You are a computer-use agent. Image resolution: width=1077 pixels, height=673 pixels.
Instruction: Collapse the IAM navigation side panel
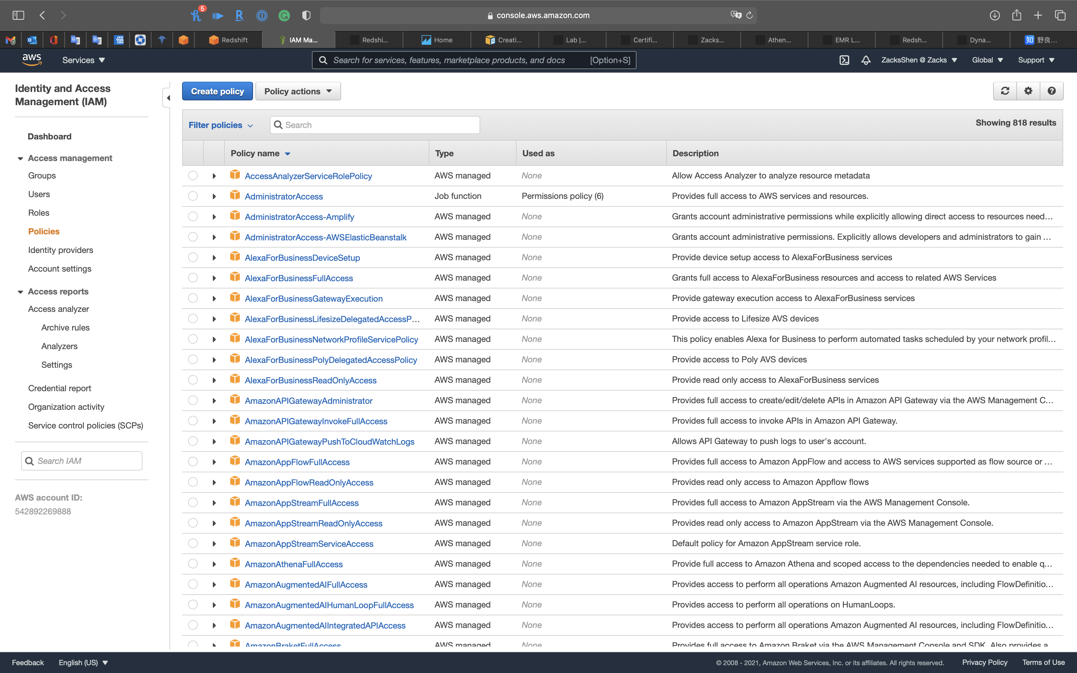click(x=168, y=98)
